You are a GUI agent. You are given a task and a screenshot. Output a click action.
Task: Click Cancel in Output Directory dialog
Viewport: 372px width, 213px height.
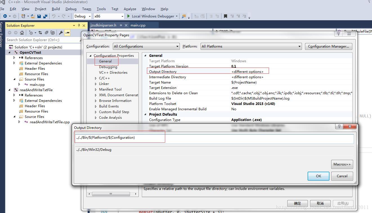(342, 176)
